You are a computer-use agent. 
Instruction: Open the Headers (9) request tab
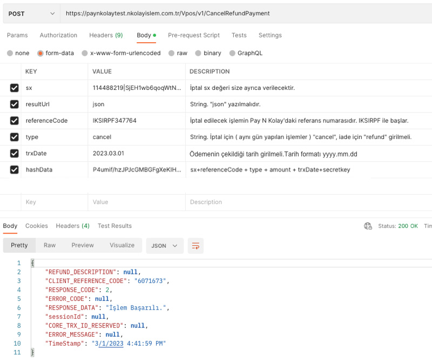point(106,35)
